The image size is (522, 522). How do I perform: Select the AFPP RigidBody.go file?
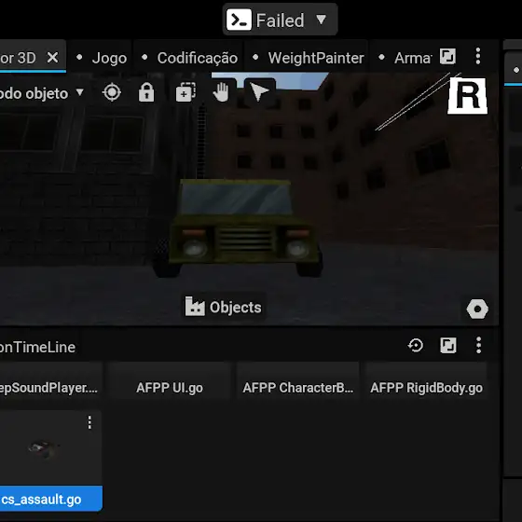pyautogui.click(x=427, y=388)
